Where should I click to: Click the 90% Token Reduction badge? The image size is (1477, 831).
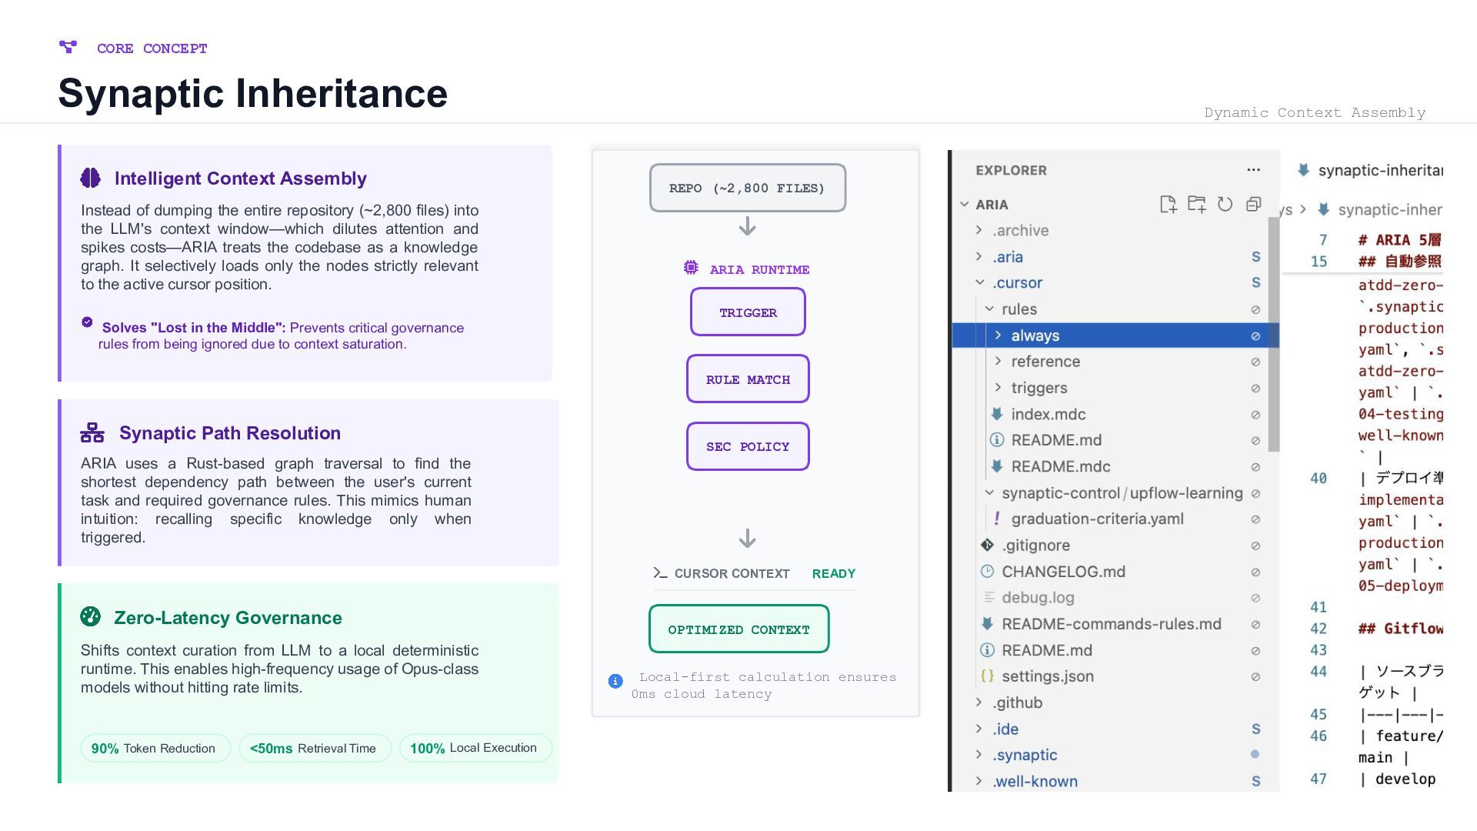point(155,748)
